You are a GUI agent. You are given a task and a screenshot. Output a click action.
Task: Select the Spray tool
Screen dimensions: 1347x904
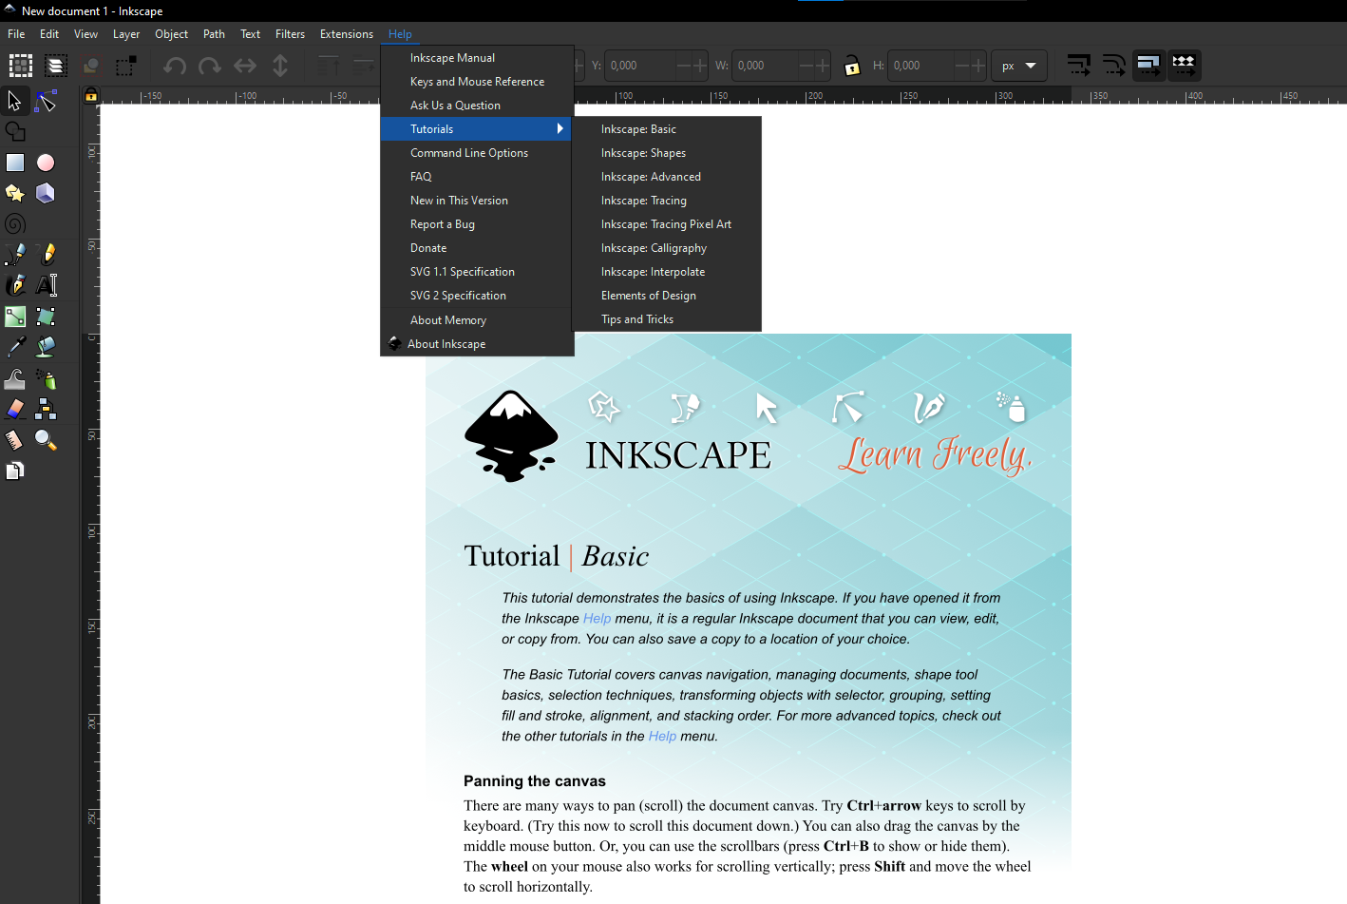tap(46, 378)
